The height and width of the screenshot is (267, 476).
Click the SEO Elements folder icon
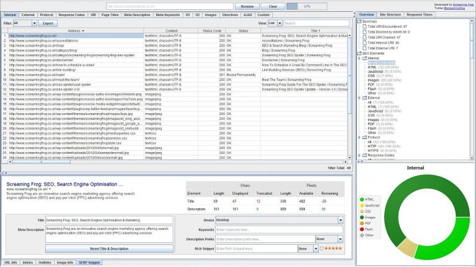(x=359, y=53)
